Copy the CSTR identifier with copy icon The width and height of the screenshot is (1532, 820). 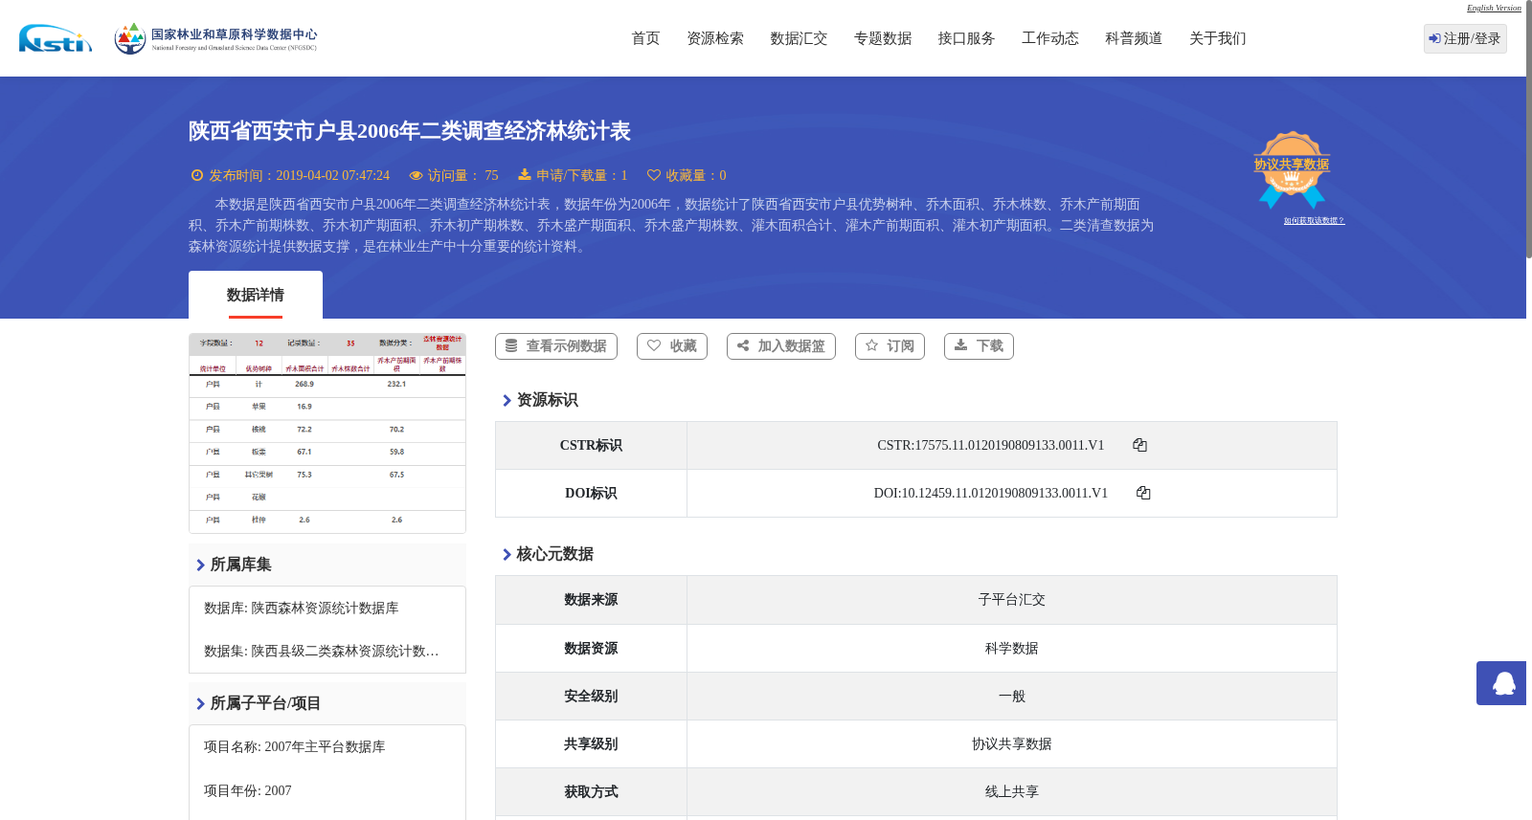[x=1139, y=445]
